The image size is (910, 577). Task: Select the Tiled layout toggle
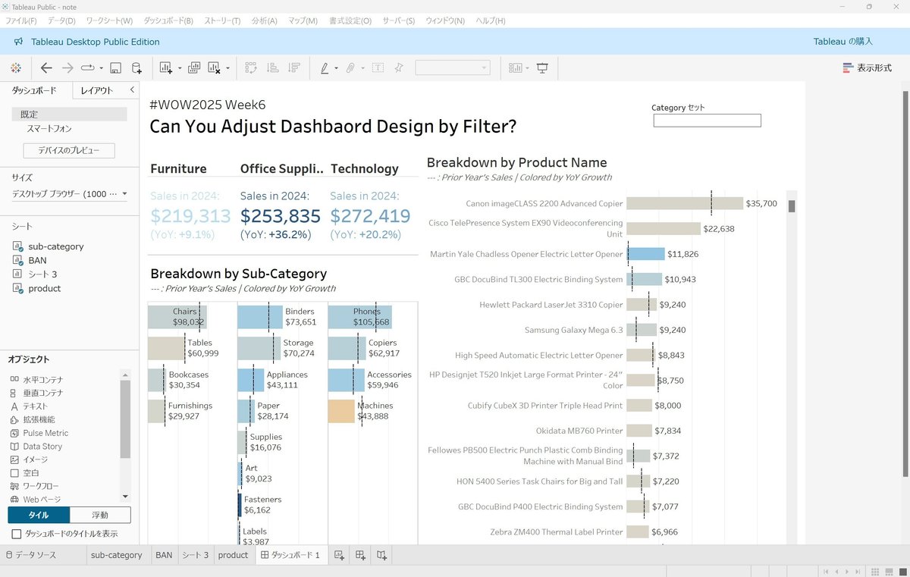click(39, 516)
